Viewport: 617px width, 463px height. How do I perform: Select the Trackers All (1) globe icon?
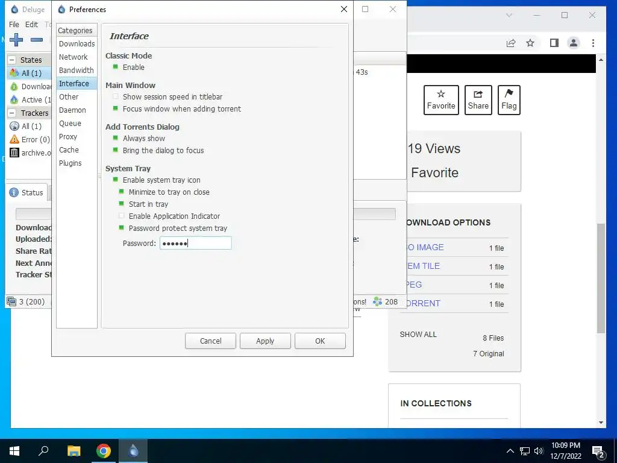tap(14, 126)
